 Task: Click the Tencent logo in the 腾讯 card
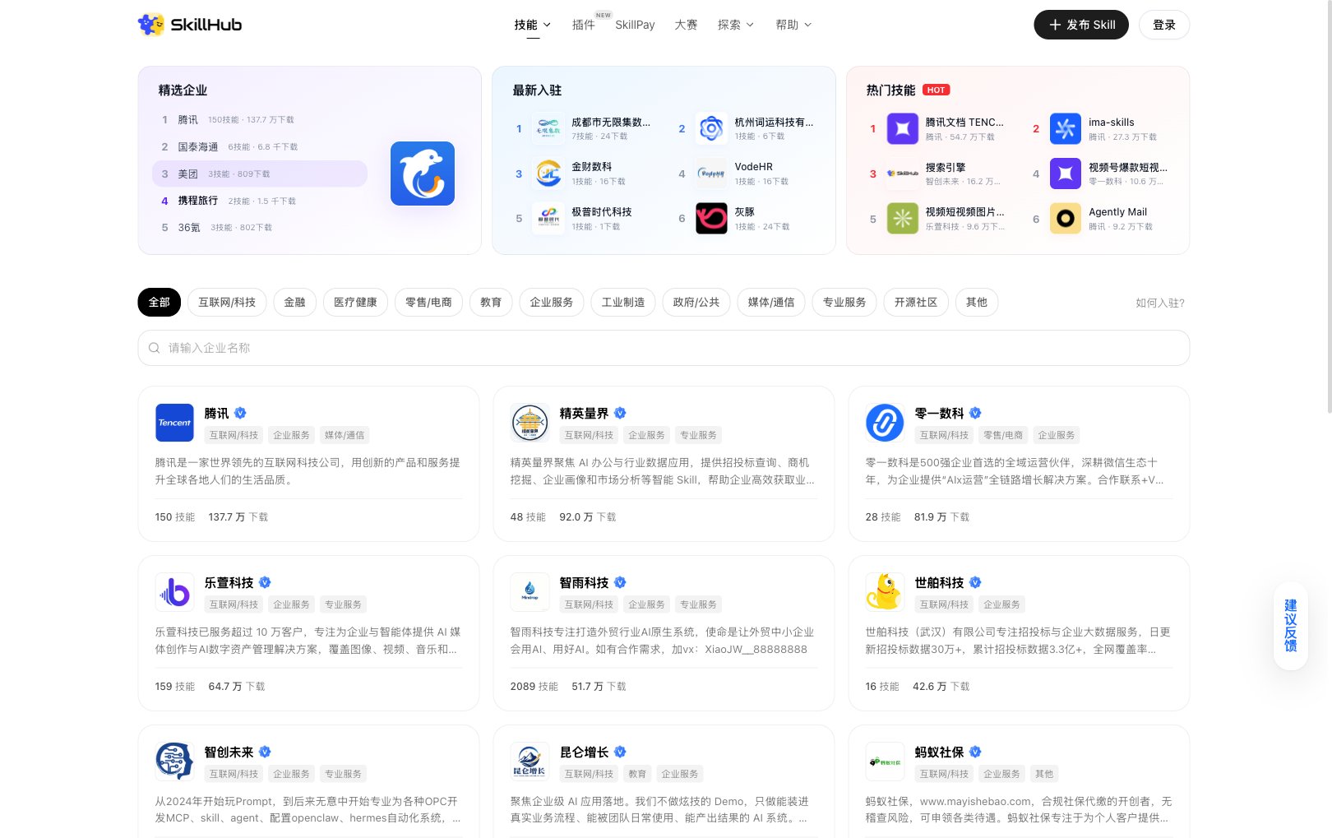(x=174, y=423)
